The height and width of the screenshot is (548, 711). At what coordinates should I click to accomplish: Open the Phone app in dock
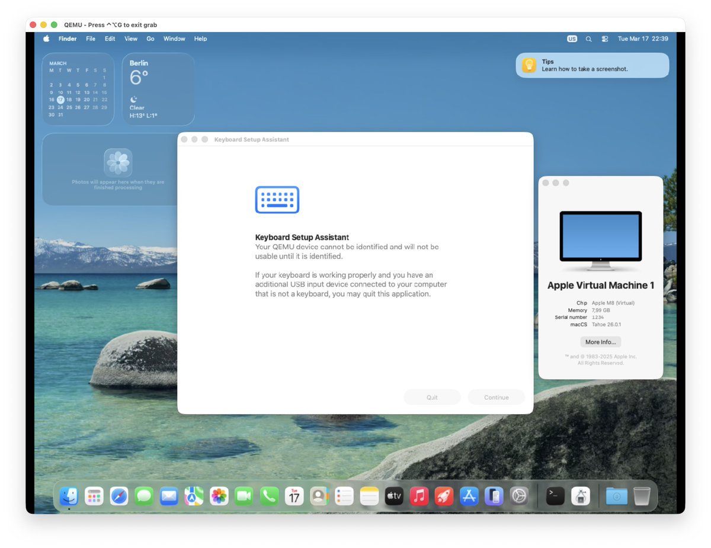[x=269, y=496]
